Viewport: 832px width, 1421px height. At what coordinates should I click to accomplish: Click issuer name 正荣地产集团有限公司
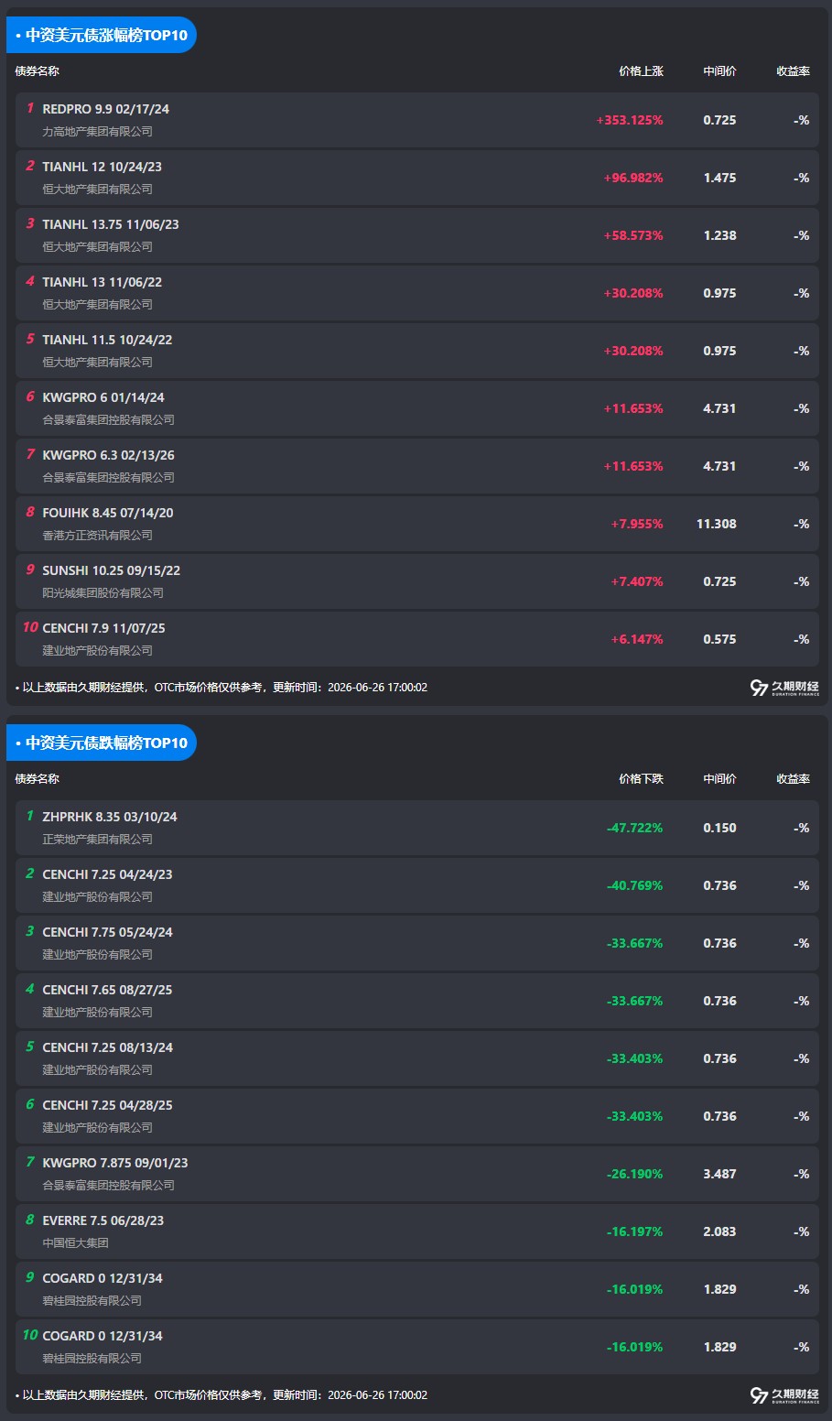97,840
